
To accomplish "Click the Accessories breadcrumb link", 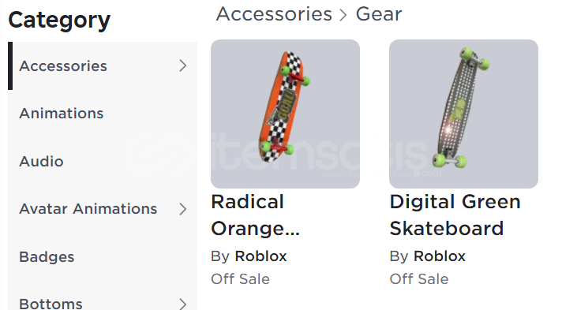I will coord(274,14).
